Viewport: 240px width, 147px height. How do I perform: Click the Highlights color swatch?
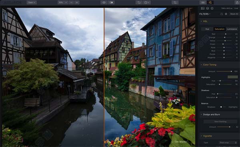tap(233, 77)
